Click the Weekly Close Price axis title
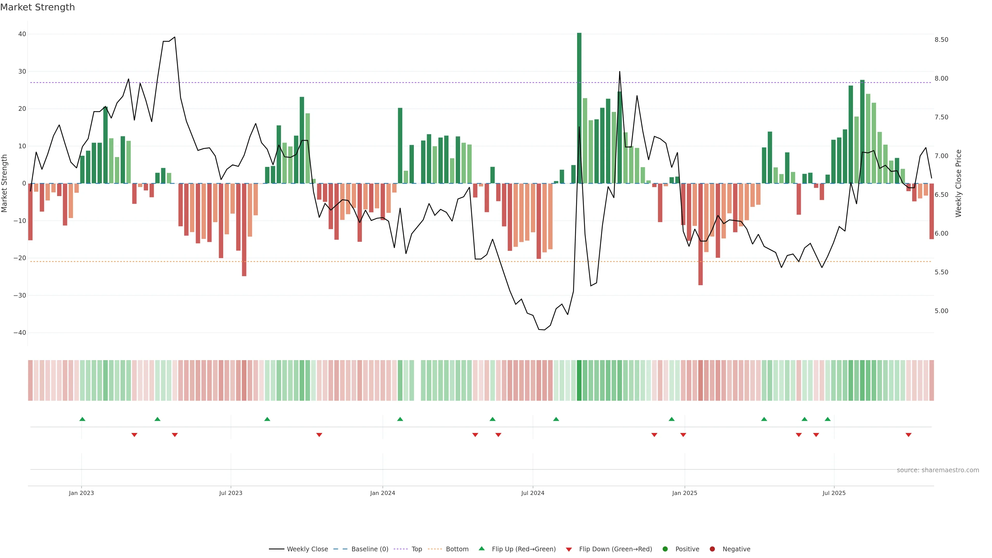This screenshot has height=558, width=992. 958,183
